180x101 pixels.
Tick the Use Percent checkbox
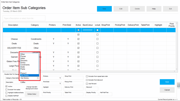(87, 84)
